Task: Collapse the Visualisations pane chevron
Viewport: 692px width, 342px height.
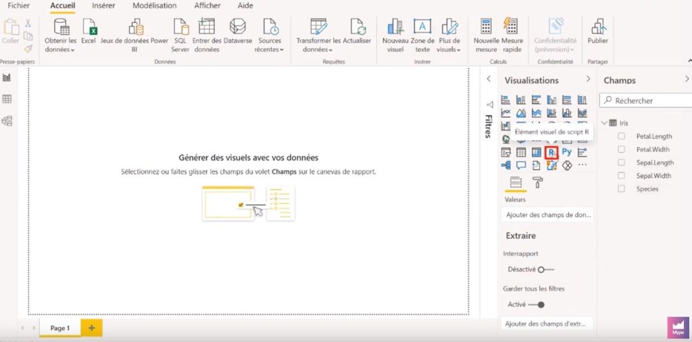Action: [x=588, y=78]
